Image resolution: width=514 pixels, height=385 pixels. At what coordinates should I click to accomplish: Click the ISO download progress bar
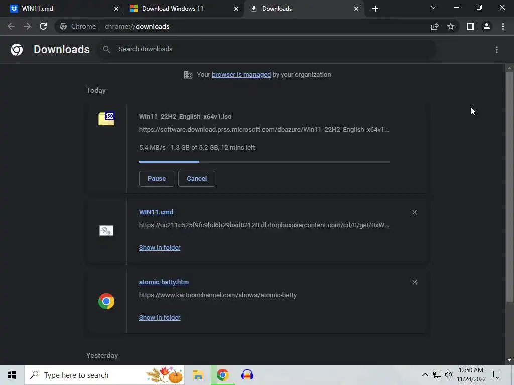coord(264,162)
